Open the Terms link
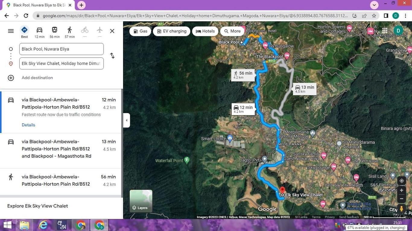 point(316,217)
